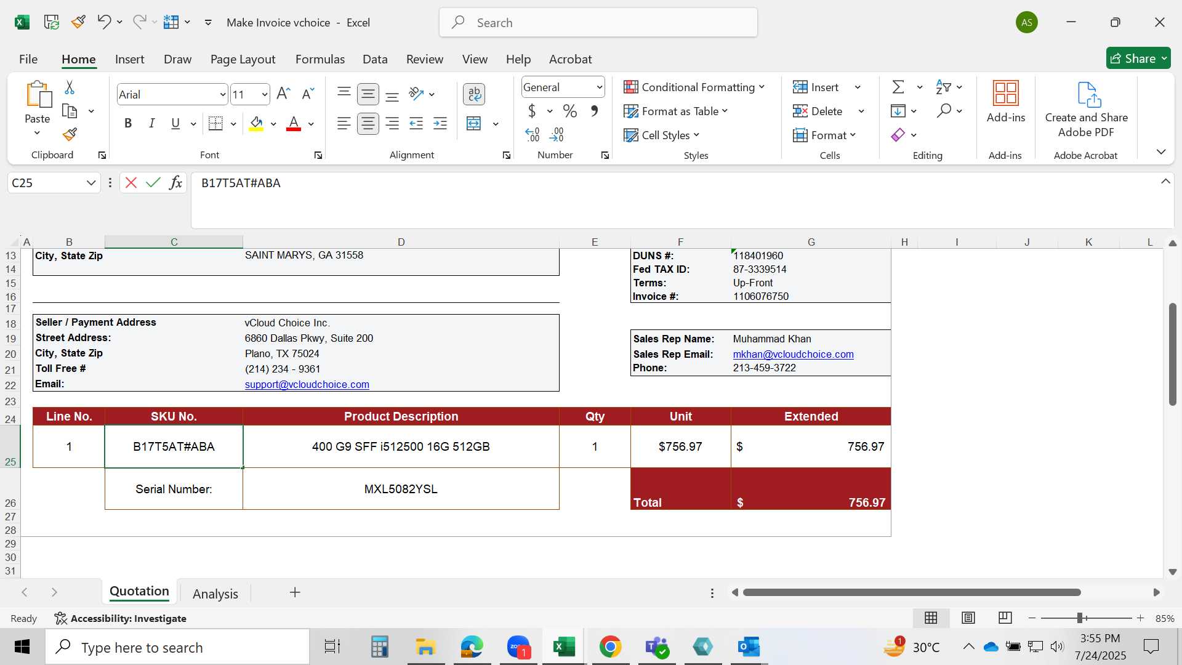Click the Decrease Decimal icon
Viewport: 1182px width, 665px height.
point(557,134)
